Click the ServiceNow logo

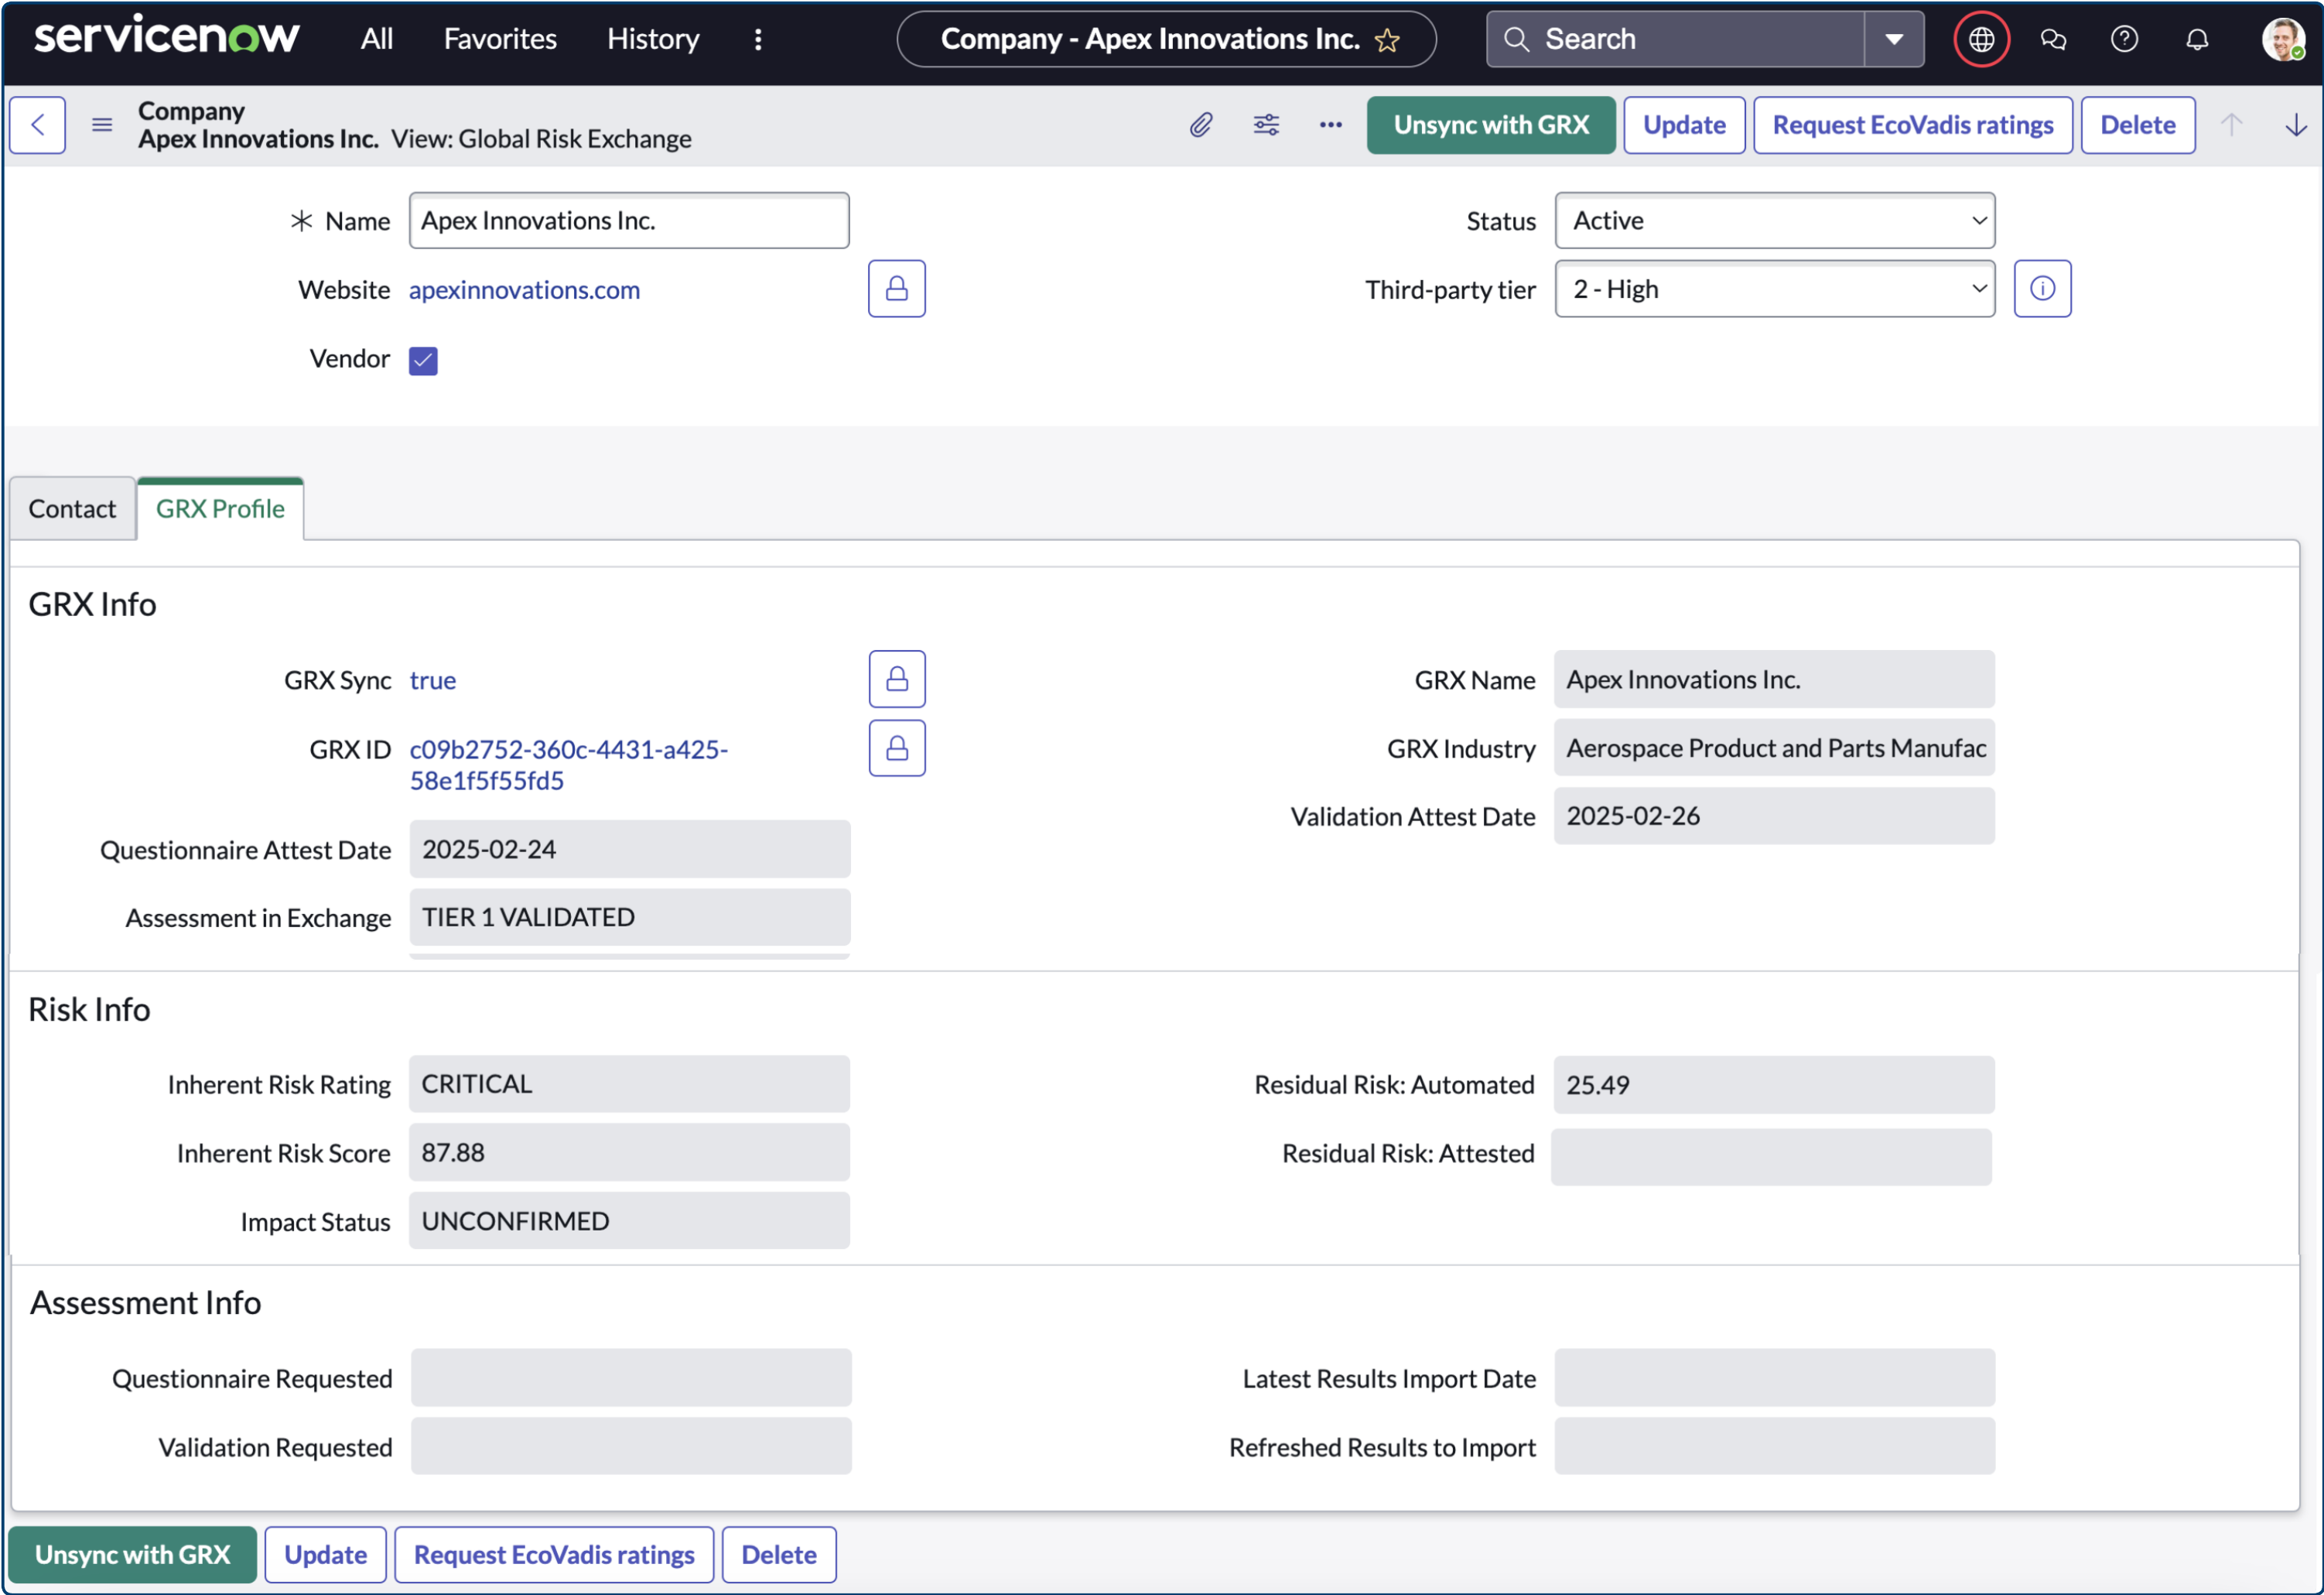(x=166, y=37)
